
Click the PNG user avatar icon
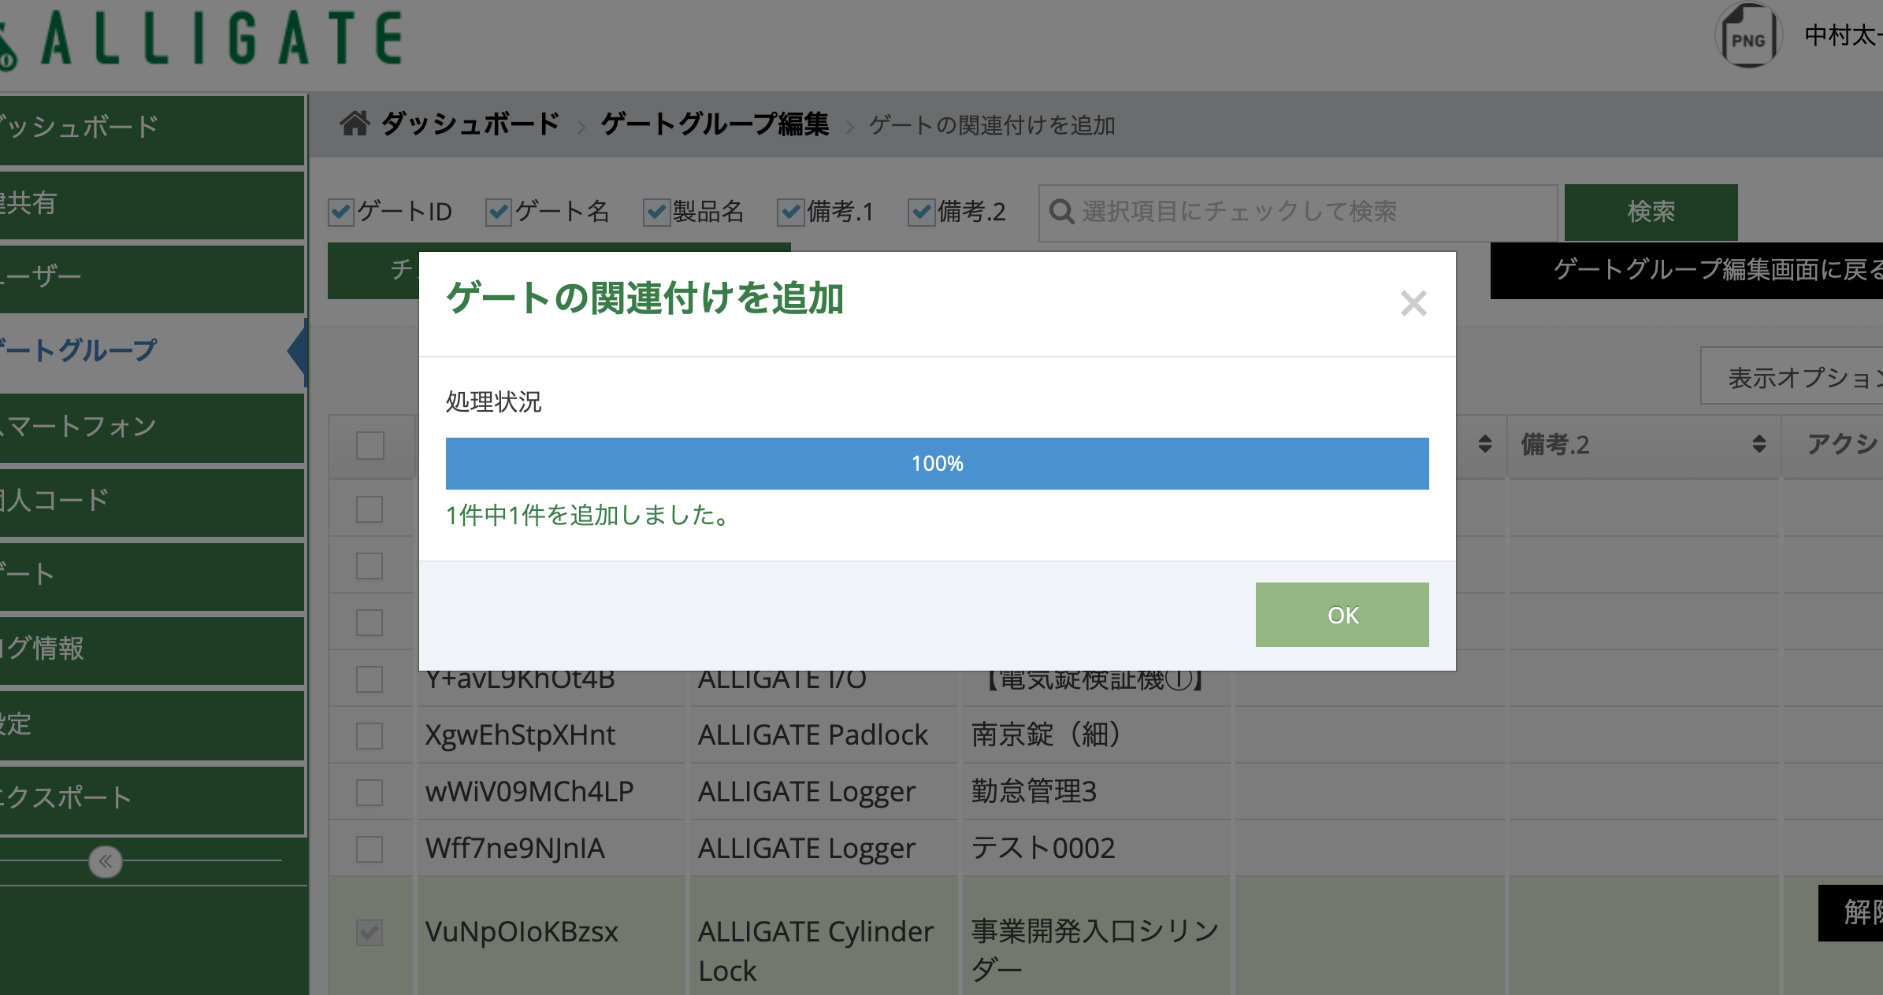coord(1748,36)
